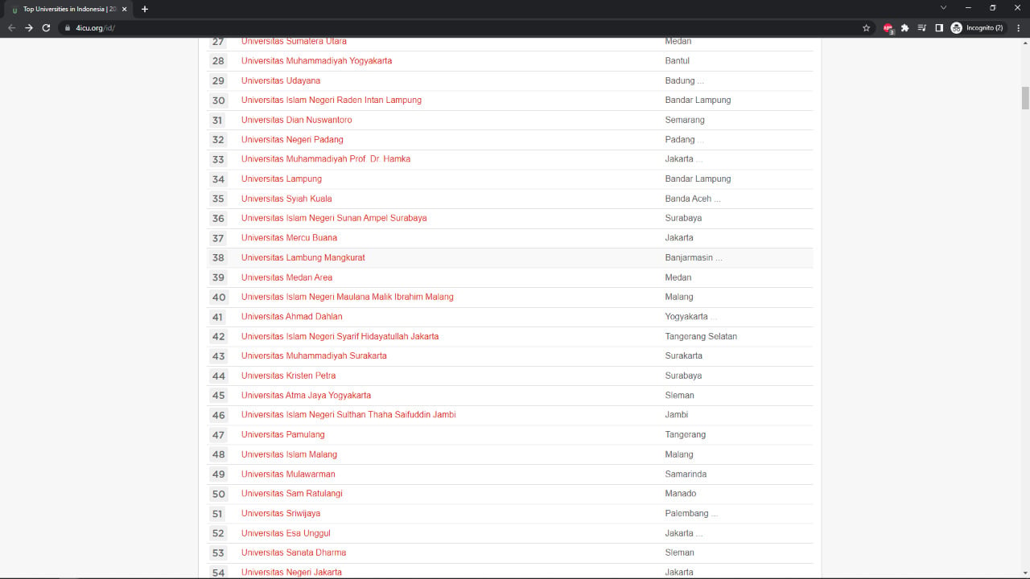Click rank number "44" in the list
This screenshot has height=579, width=1030.
tap(219, 376)
